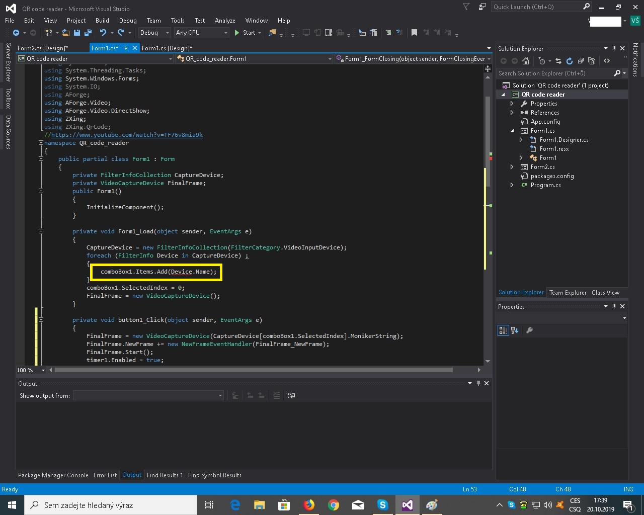The image size is (644, 515).
Task: Click the Save All toolbar icon
Action: click(x=88, y=33)
